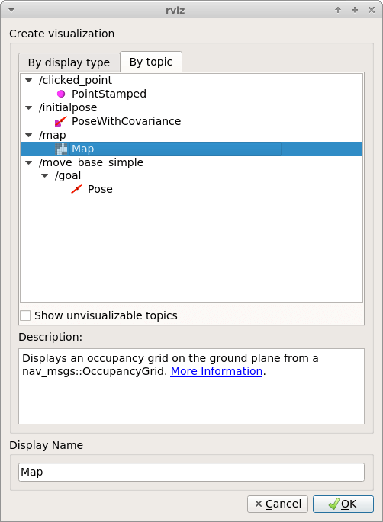This screenshot has width=383, height=522.
Task: Close the rviz dialog window
Action: click(372, 10)
